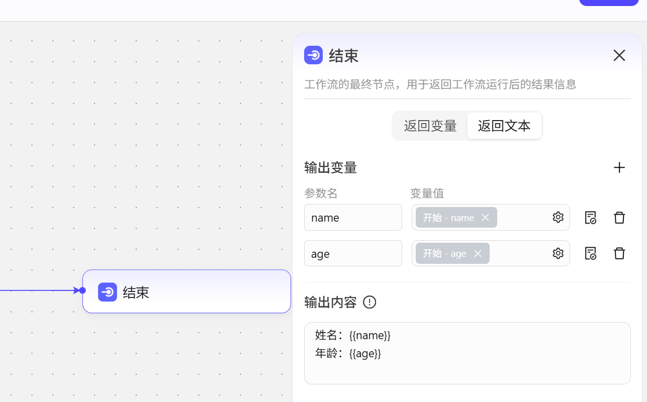Close the 结束 configuration panel

click(x=619, y=55)
